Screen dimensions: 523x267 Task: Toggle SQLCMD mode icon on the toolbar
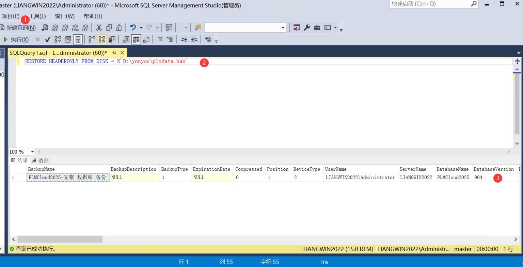point(208,39)
